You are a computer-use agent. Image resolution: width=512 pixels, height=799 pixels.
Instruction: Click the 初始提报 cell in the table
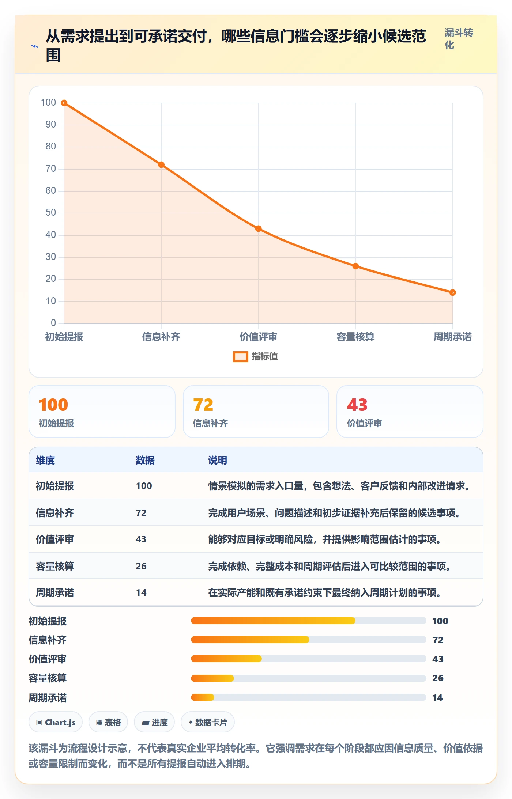click(55, 486)
